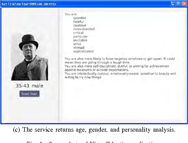This screenshot has width=188, height=143.
Task: Click the 'excitable' trait in the list
Action: pos(80,40)
